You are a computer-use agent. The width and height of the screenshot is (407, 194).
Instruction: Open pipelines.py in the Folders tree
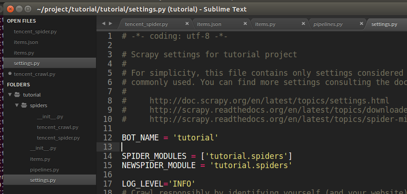coord(45,170)
